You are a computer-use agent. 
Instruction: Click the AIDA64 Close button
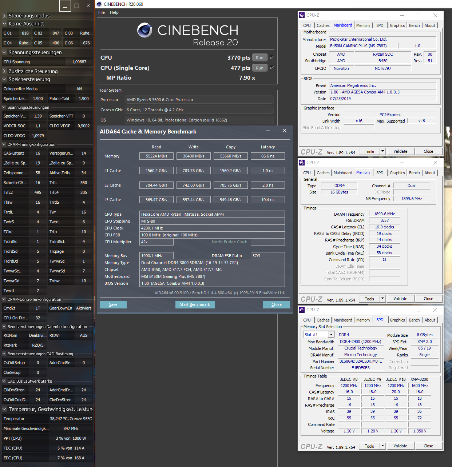click(277, 304)
